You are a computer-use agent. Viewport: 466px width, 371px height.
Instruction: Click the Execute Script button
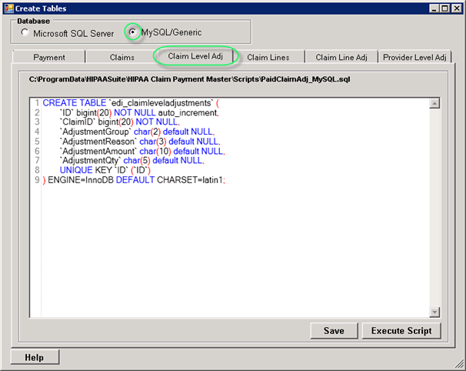[401, 330]
